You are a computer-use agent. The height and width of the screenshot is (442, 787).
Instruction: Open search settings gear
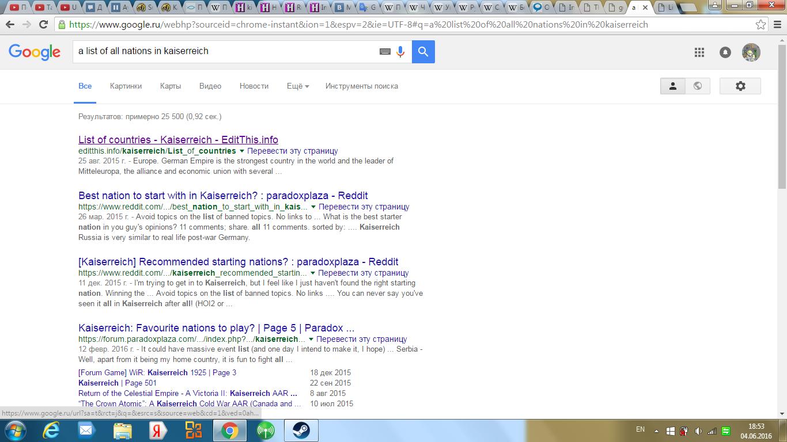coord(740,86)
